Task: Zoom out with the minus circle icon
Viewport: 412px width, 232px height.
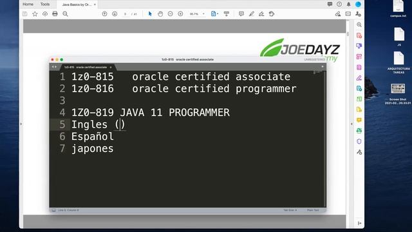Action: pos(170,14)
